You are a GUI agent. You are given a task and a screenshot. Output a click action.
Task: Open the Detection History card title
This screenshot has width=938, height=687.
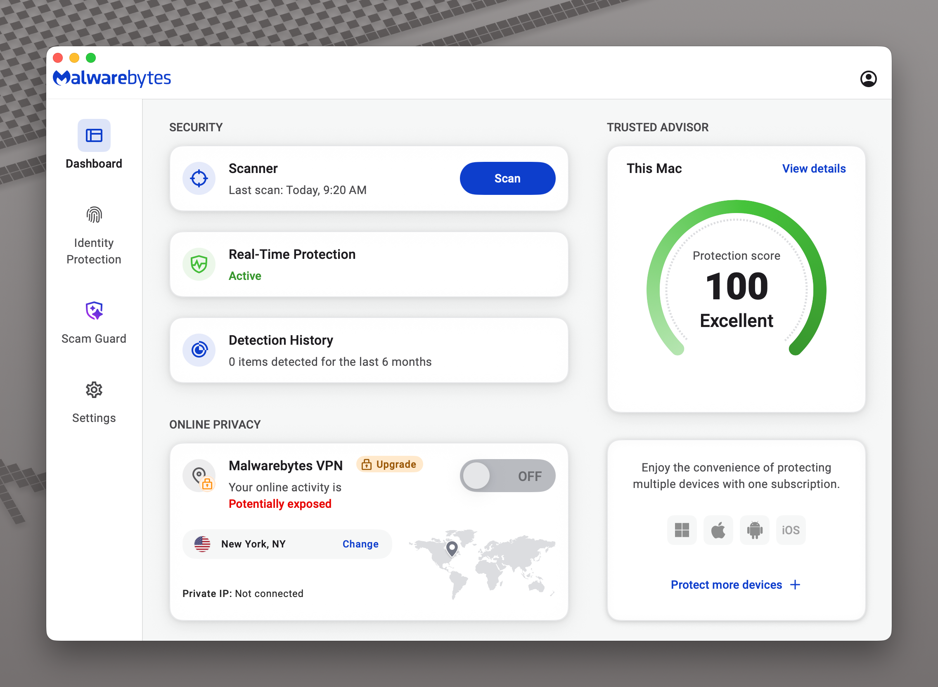[x=281, y=340]
